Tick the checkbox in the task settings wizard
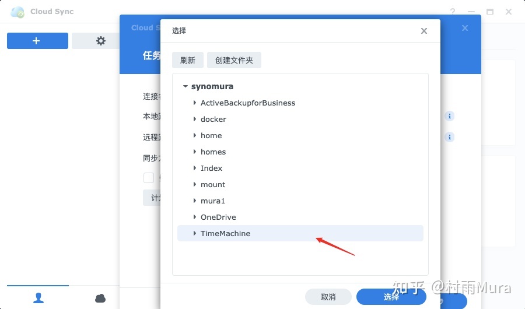 [x=149, y=177]
